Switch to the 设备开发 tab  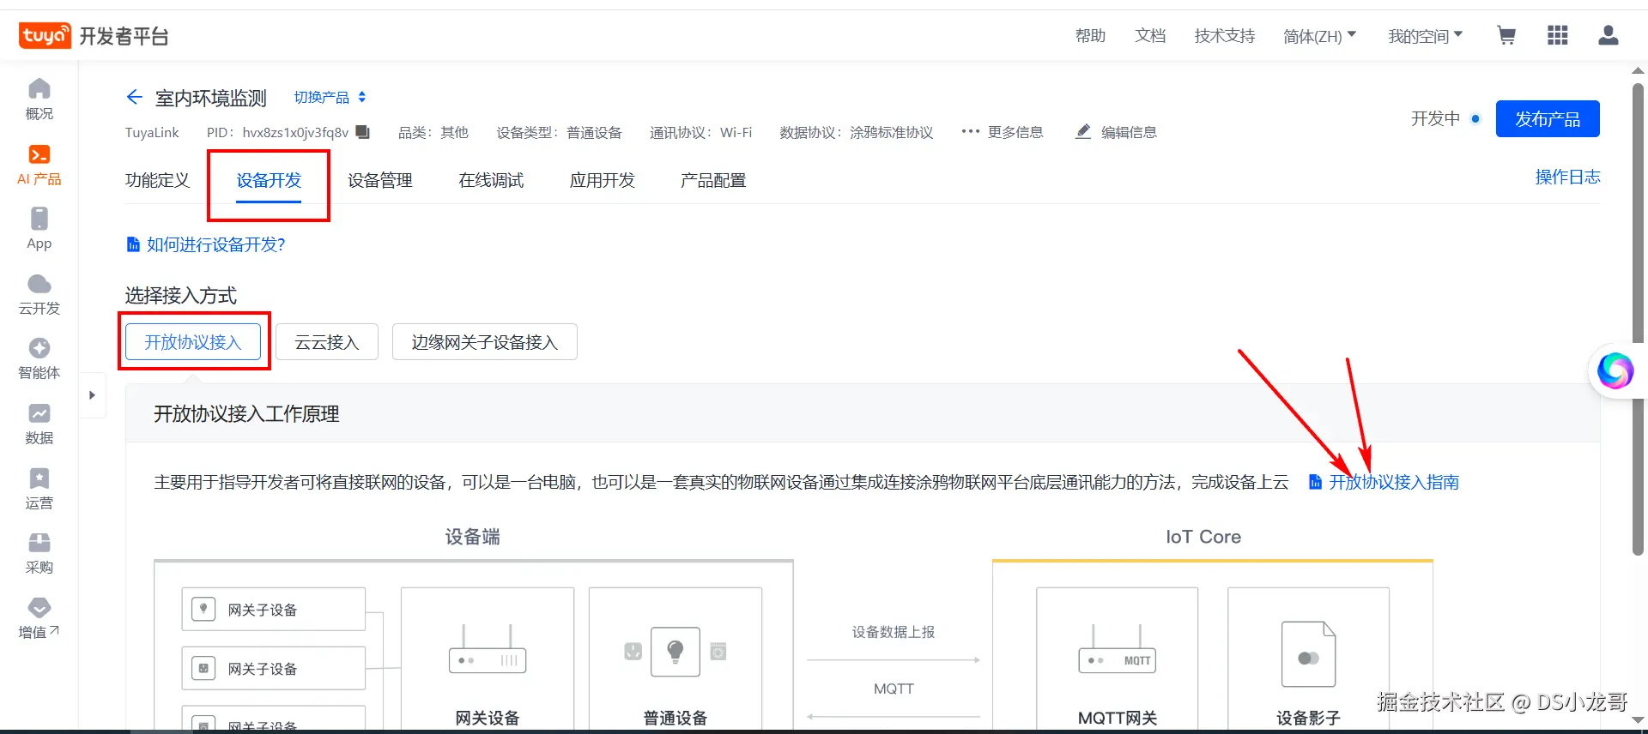click(269, 180)
